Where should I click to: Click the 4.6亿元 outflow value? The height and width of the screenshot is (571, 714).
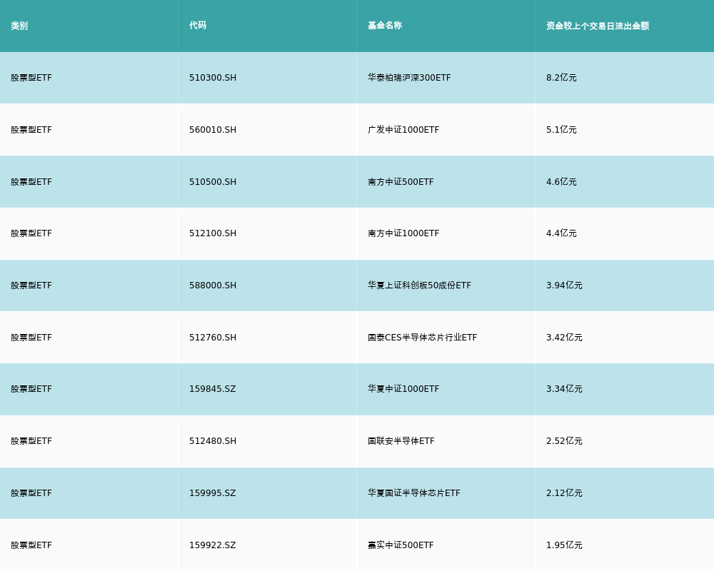[x=561, y=182]
